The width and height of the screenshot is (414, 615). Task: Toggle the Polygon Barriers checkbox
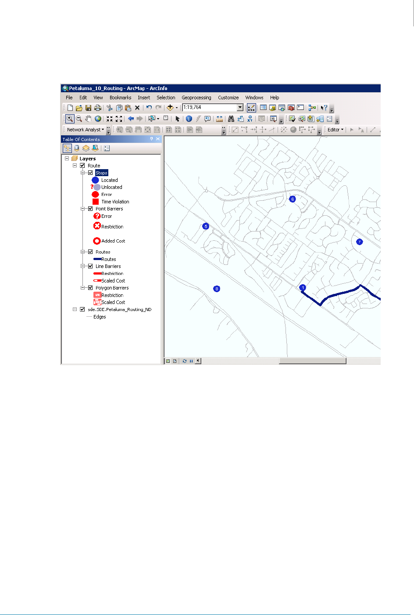(x=90, y=288)
